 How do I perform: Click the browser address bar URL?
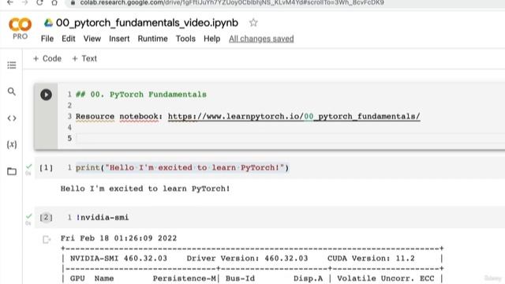click(x=232, y=2)
